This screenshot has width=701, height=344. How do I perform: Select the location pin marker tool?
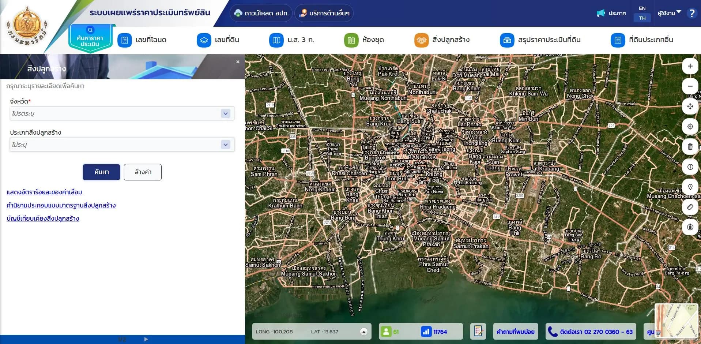pos(690,187)
